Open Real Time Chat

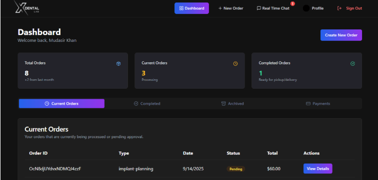(x=273, y=8)
